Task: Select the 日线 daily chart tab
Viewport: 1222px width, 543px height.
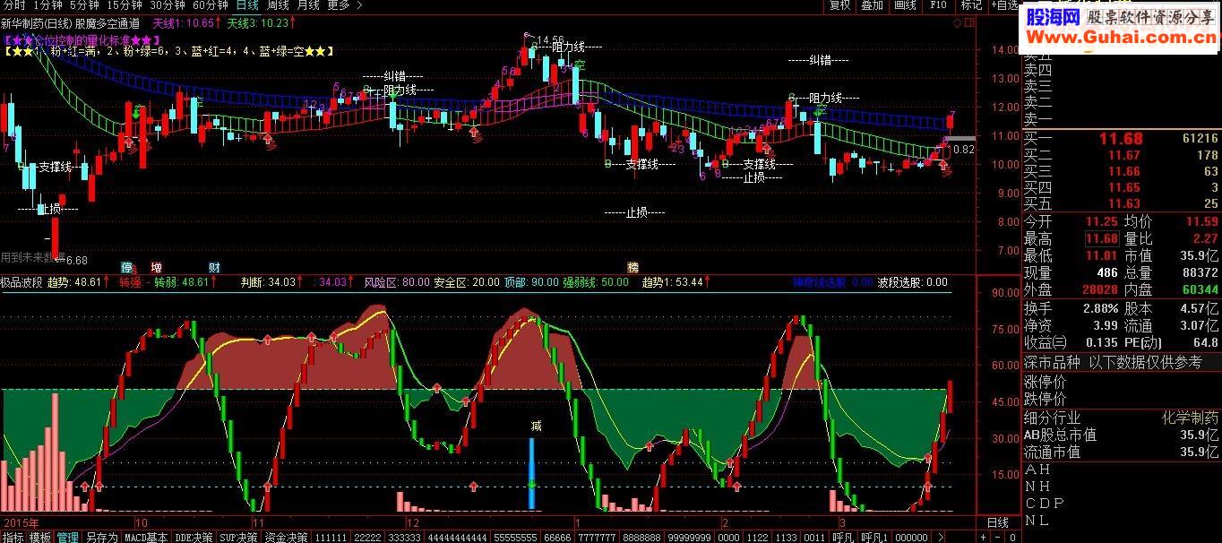Action: tap(246, 5)
